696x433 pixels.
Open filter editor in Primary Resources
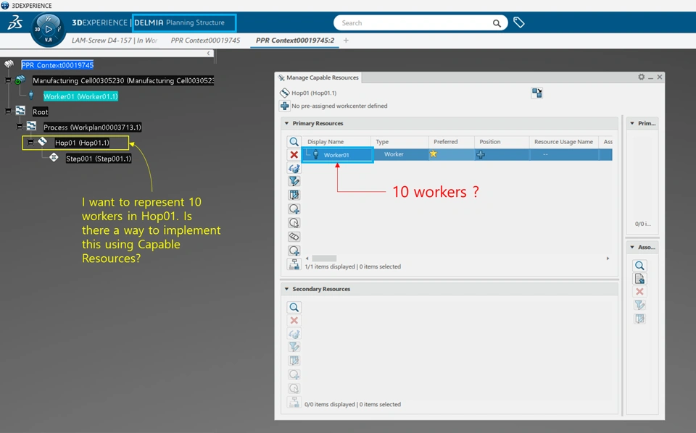coord(294,181)
